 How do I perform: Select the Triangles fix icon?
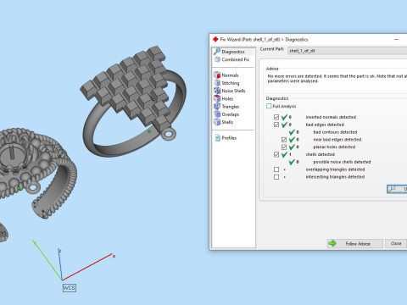(217, 106)
